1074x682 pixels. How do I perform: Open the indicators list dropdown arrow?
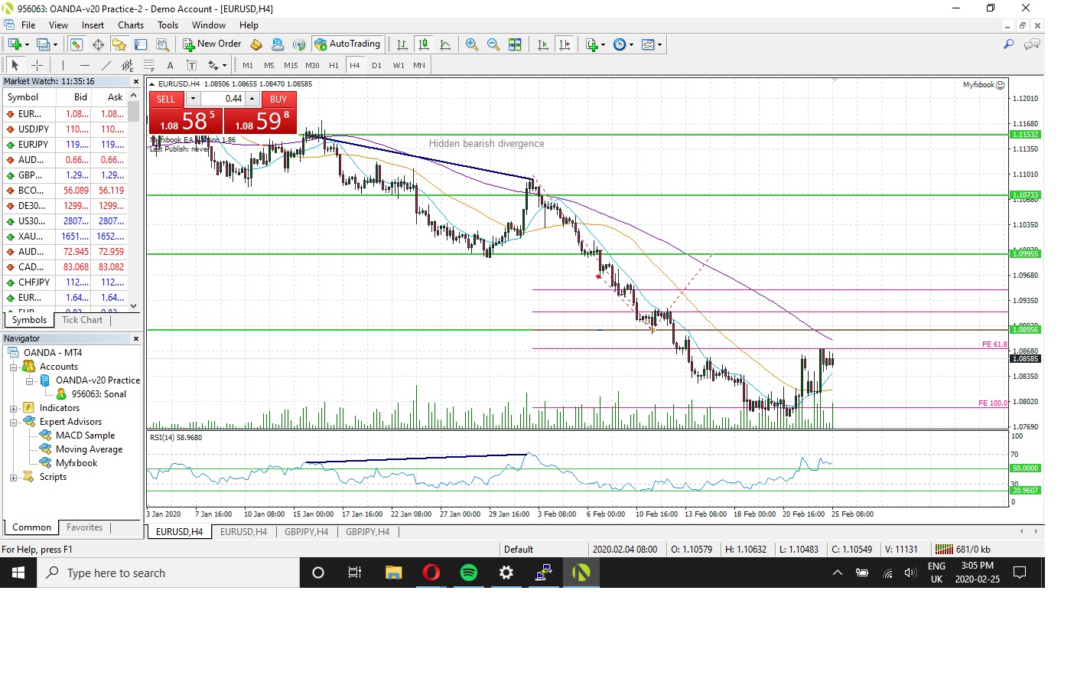[x=604, y=44]
